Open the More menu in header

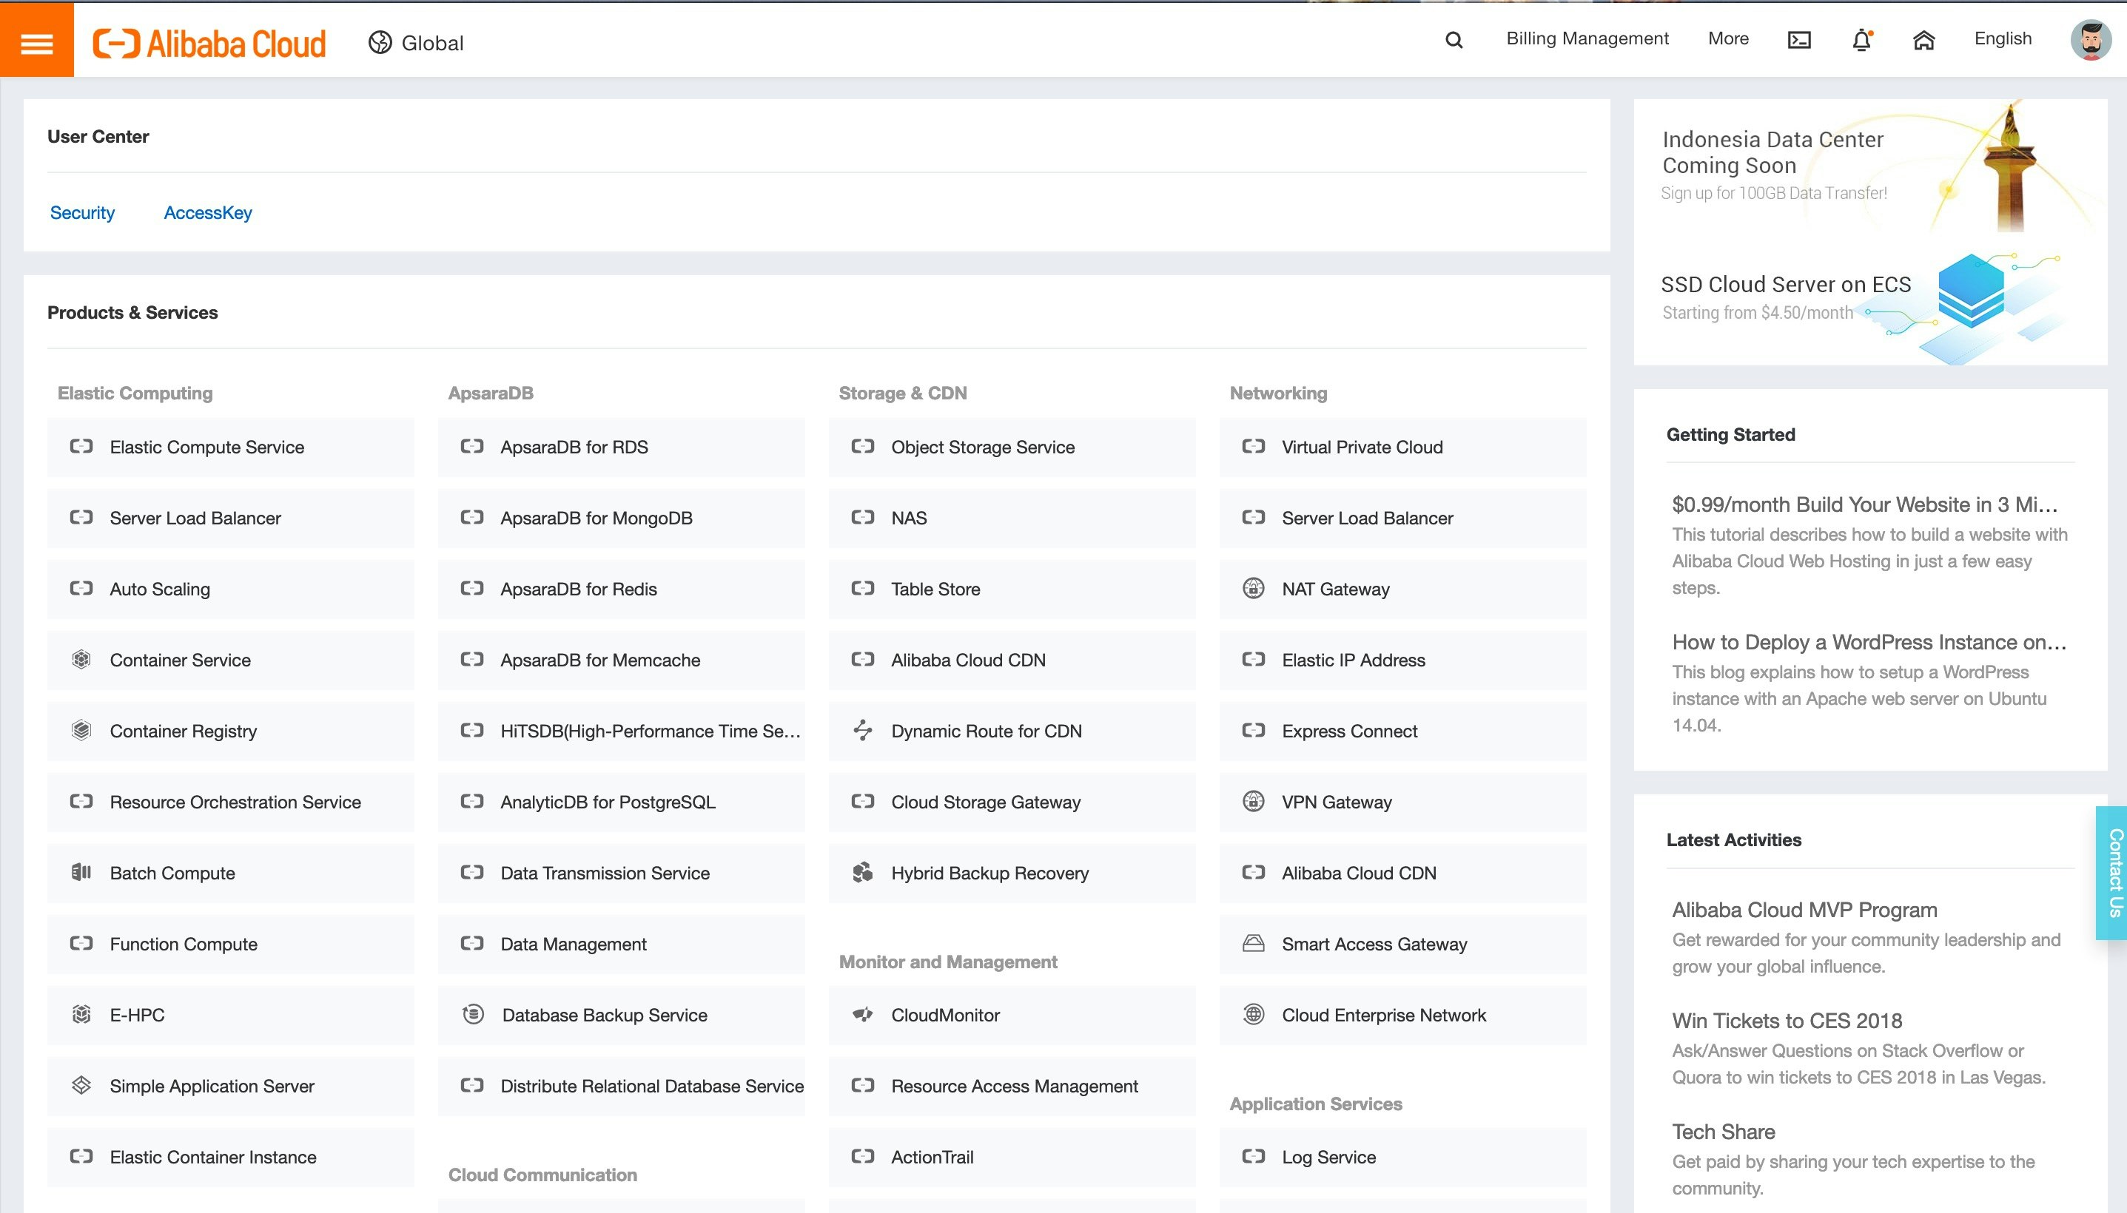[1728, 38]
